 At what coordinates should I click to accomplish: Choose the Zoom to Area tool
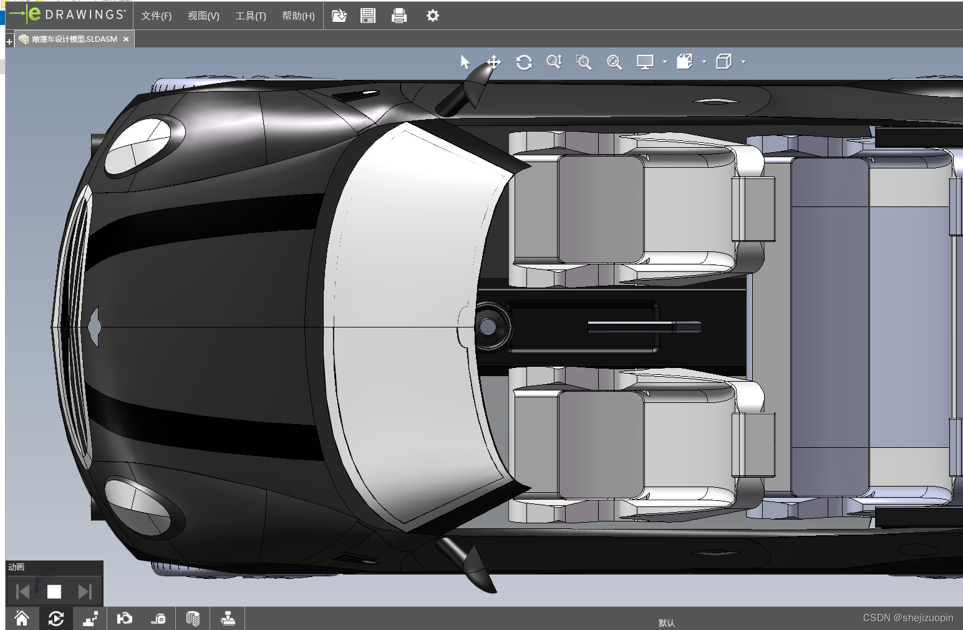click(584, 62)
